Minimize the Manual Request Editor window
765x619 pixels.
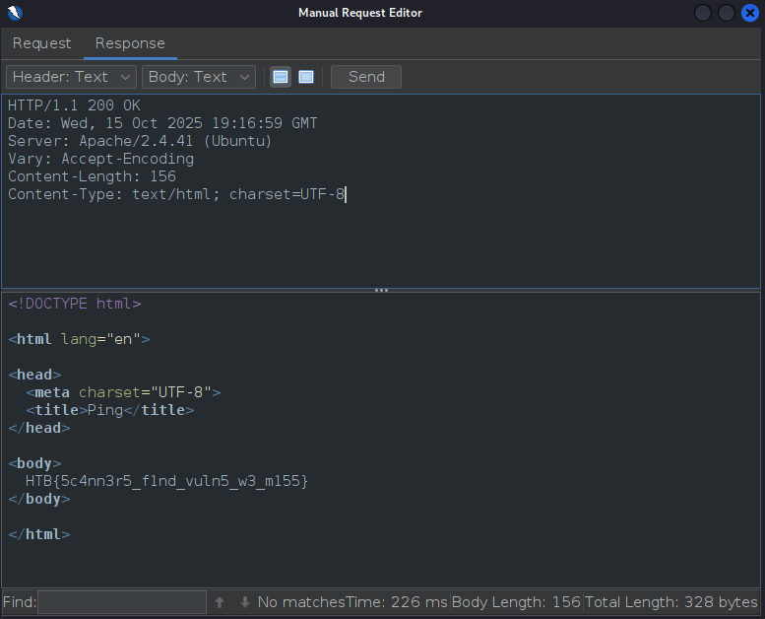[703, 13]
